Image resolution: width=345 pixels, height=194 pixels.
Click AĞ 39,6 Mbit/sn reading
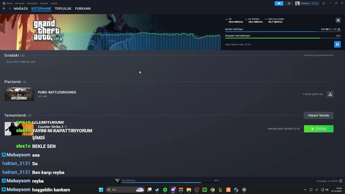(x=234, y=20)
